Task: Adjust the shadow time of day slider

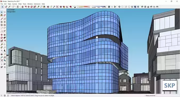Action: (x=99, y=7)
